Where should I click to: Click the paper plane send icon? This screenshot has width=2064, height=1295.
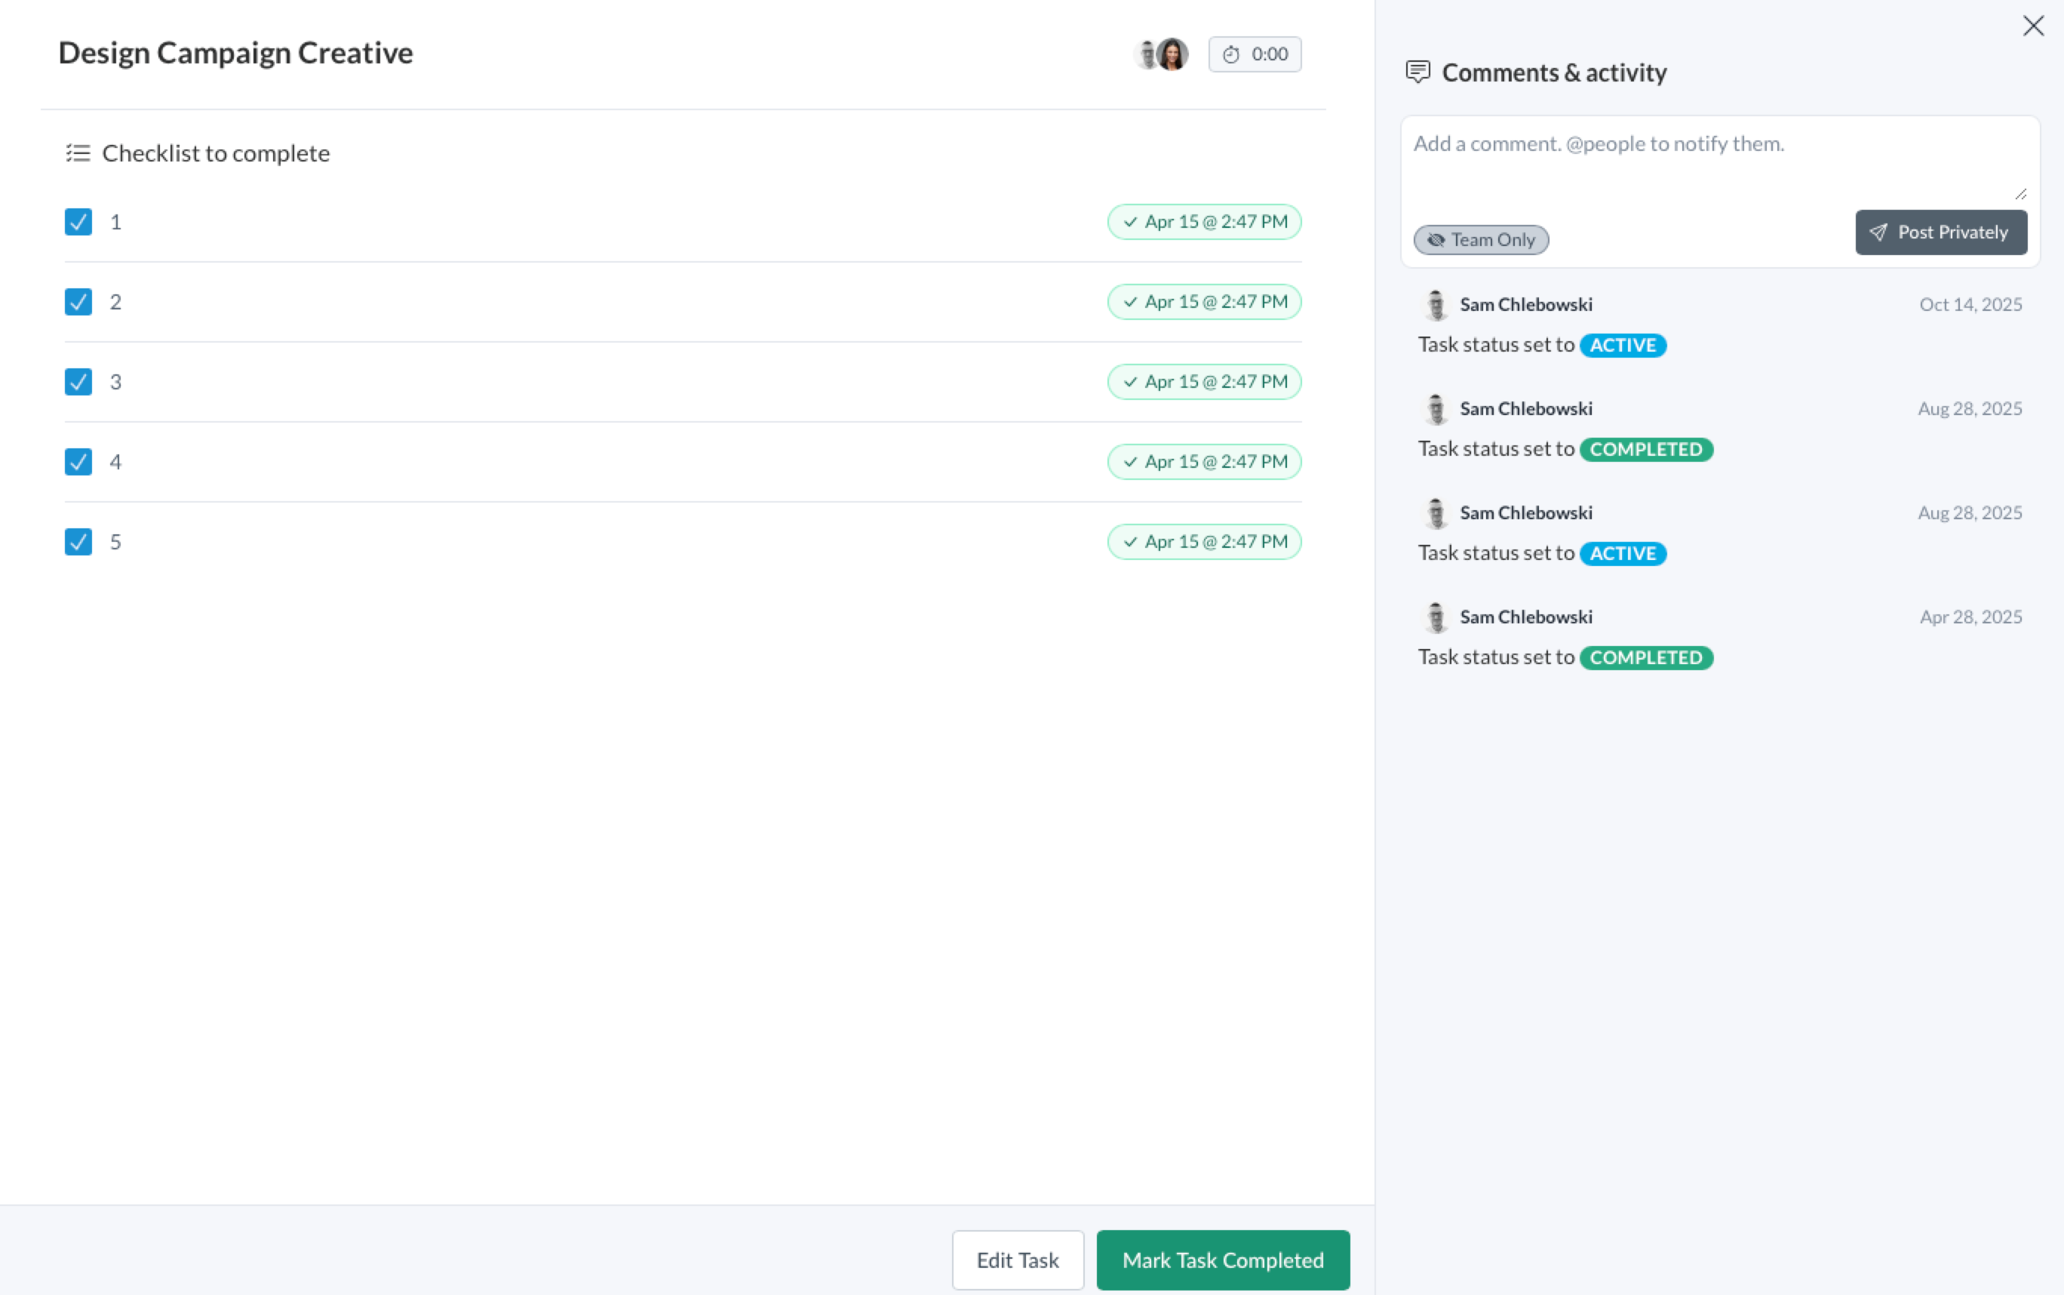[1878, 232]
